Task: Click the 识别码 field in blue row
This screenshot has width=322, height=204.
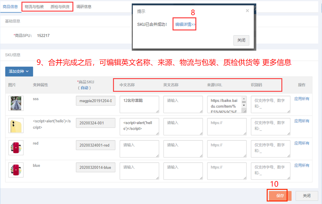Action: 270,171
